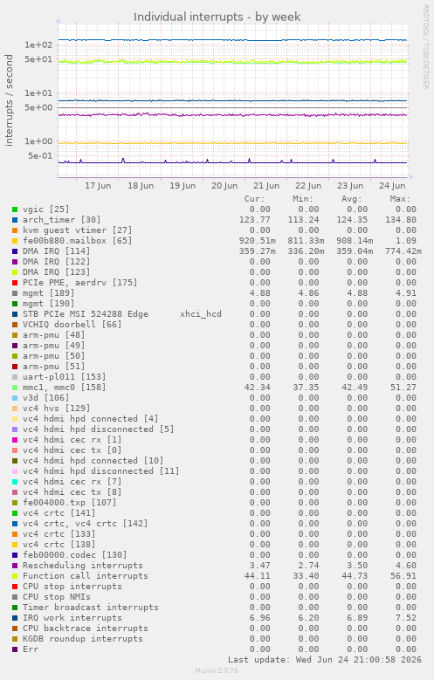Click the 17 Jun date label on axis
The width and height of the screenshot is (434, 680).
pos(98,186)
